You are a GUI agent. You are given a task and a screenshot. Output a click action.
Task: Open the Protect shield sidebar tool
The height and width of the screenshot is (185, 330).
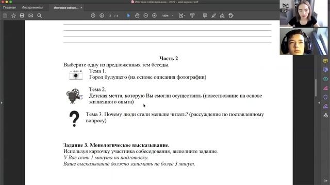(x=325, y=97)
